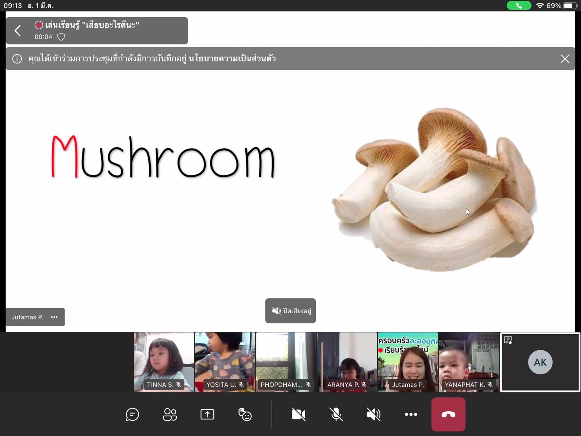Image resolution: width=581 pixels, height=436 pixels.
Task: Go back using the left chevron
Action: coord(18,31)
